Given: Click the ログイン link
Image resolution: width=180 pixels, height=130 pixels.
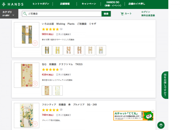Looking at the screenshot, I should [145, 12].
